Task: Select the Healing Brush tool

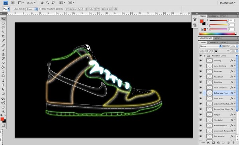Action: click(3, 45)
